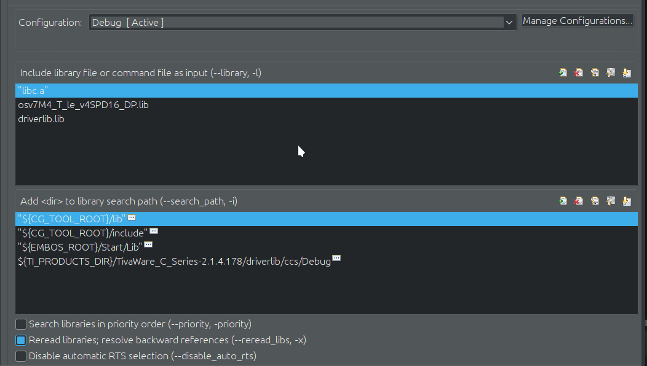Move selected search path entry down

tap(627, 201)
